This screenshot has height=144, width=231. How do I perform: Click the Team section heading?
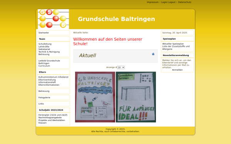coord(42,39)
